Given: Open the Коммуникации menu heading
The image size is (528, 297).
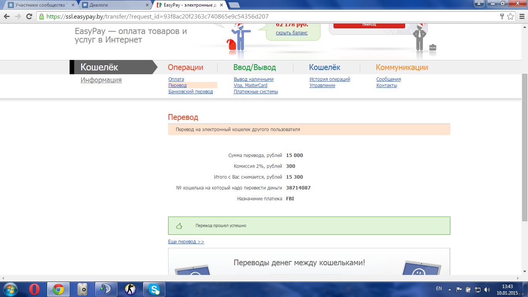Looking at the screenshot, I should click(x=402, y=67).
